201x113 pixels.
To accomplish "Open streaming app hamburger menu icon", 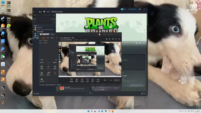I will (113, 34).
